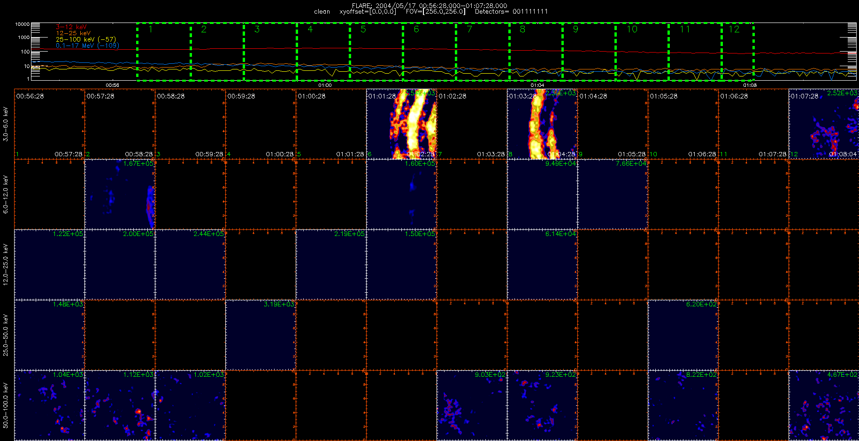The width and height of the screenshot is (859, 441).
Task: Click the 01:05:28 start-time label of panel 10
Action: (664, 96)
